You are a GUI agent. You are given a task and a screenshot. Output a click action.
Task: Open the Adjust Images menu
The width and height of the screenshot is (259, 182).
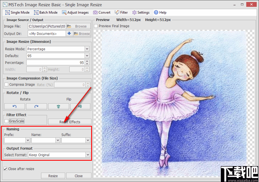[75, 12]
